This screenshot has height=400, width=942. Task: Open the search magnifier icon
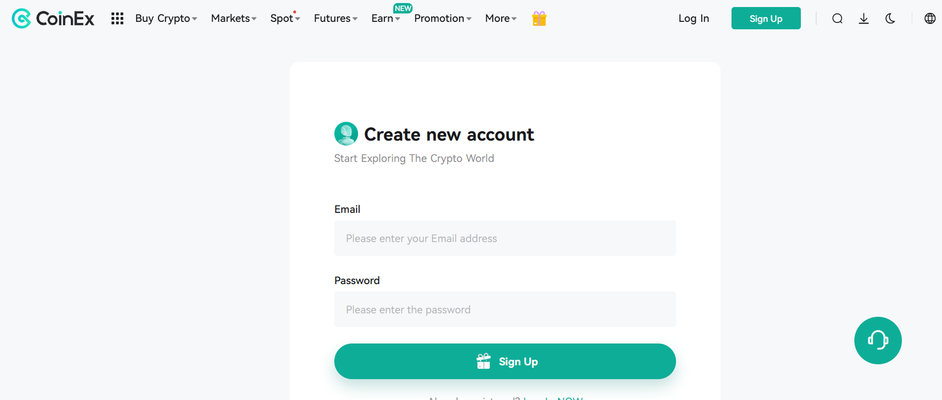[837, 19]
